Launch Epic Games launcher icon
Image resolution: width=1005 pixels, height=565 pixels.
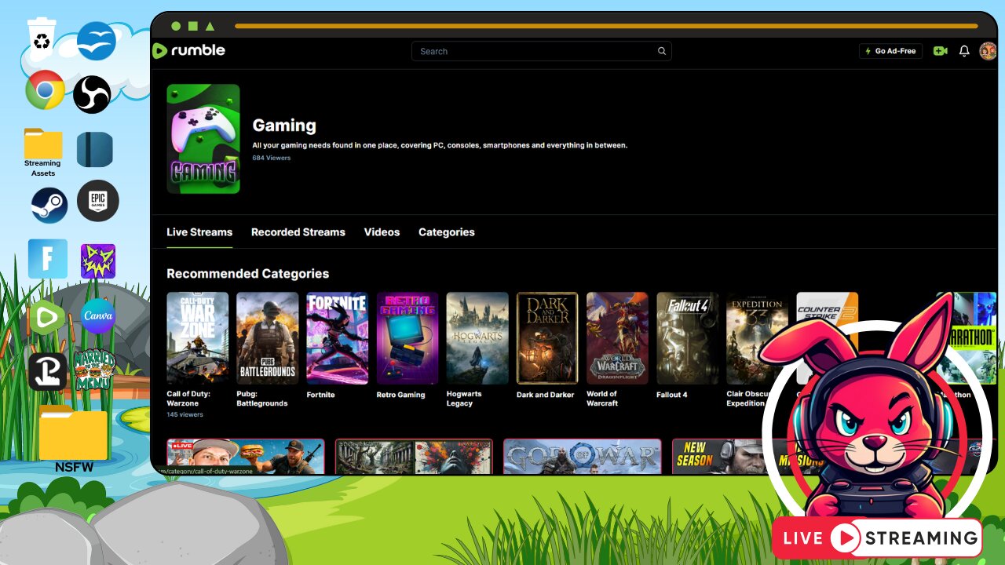point(98,201)
